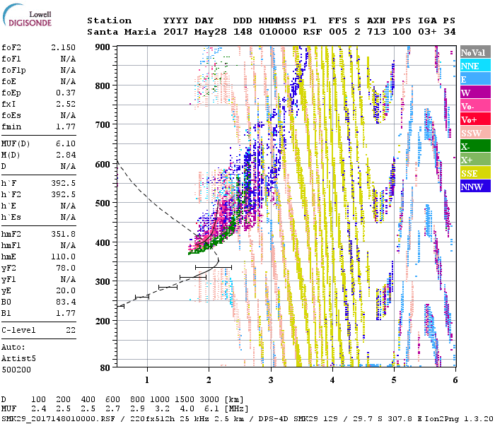Select the Vo- legend color swatch
Screen dimensions: 495x424
pyautogui.click(x=475, y=106)
